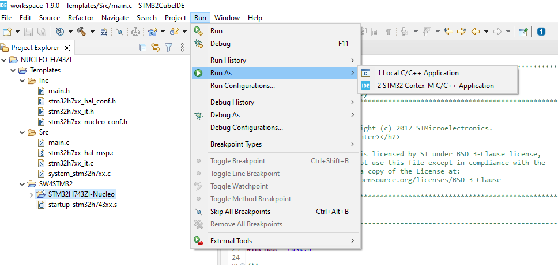
Task: Click the gear with clip toolbar icon
Action: [135, 32]
